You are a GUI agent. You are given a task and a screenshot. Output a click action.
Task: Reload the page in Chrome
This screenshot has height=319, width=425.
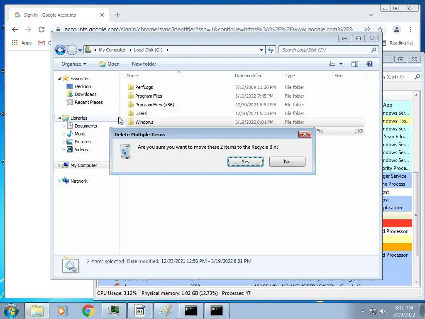pos(41,29)
